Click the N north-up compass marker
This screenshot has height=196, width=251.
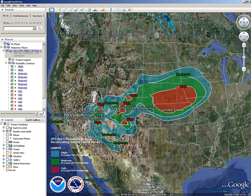pyautogui.click(x=244, y=15)
